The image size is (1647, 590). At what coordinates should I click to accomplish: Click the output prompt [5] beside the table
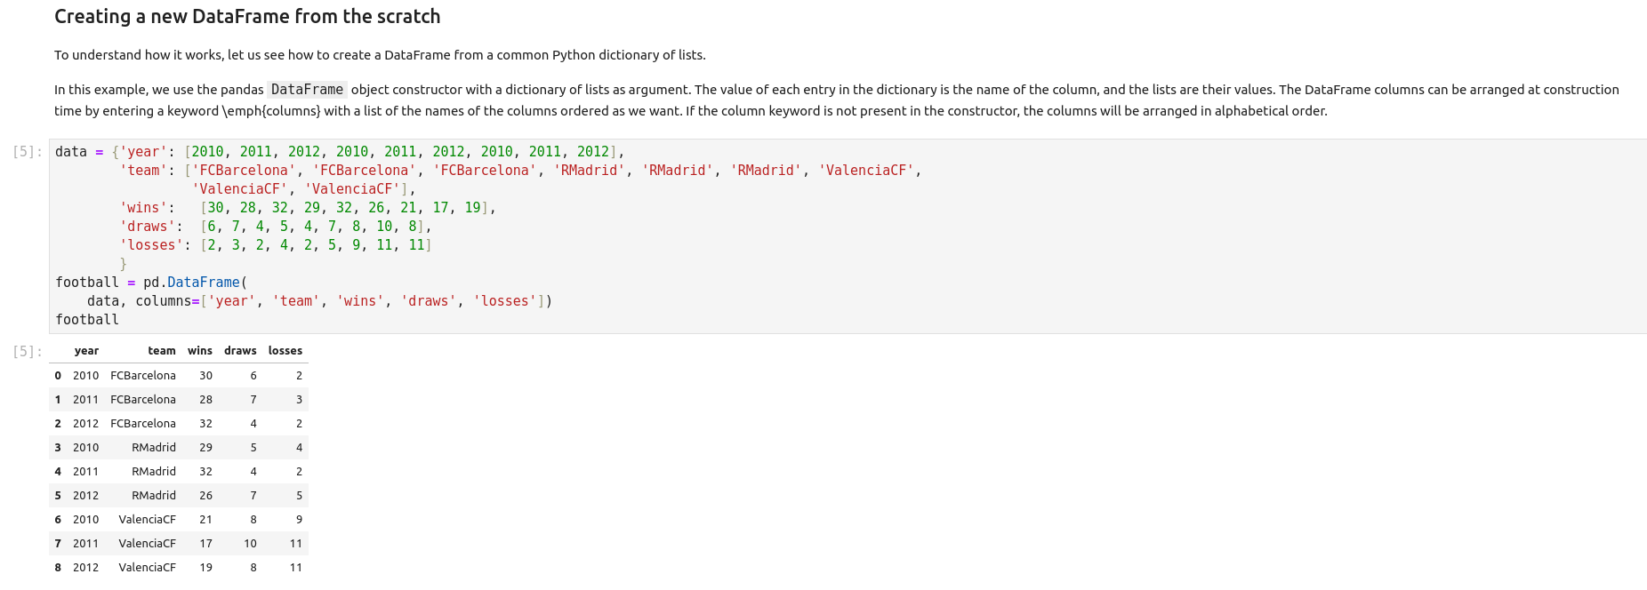[28, 352]
